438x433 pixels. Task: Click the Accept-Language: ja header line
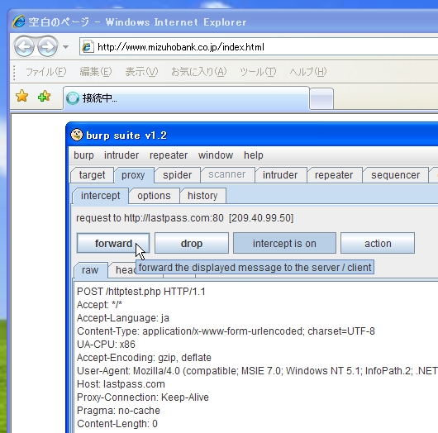click(x=123, y=318)
